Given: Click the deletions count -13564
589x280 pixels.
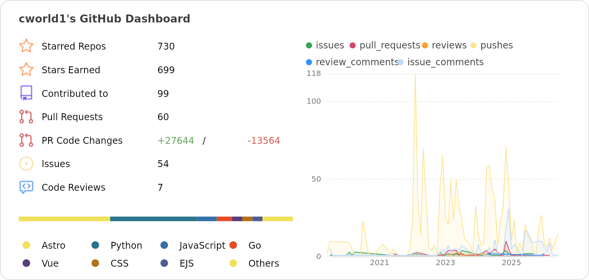Looking at the screenshot, I should click(264, 141).
